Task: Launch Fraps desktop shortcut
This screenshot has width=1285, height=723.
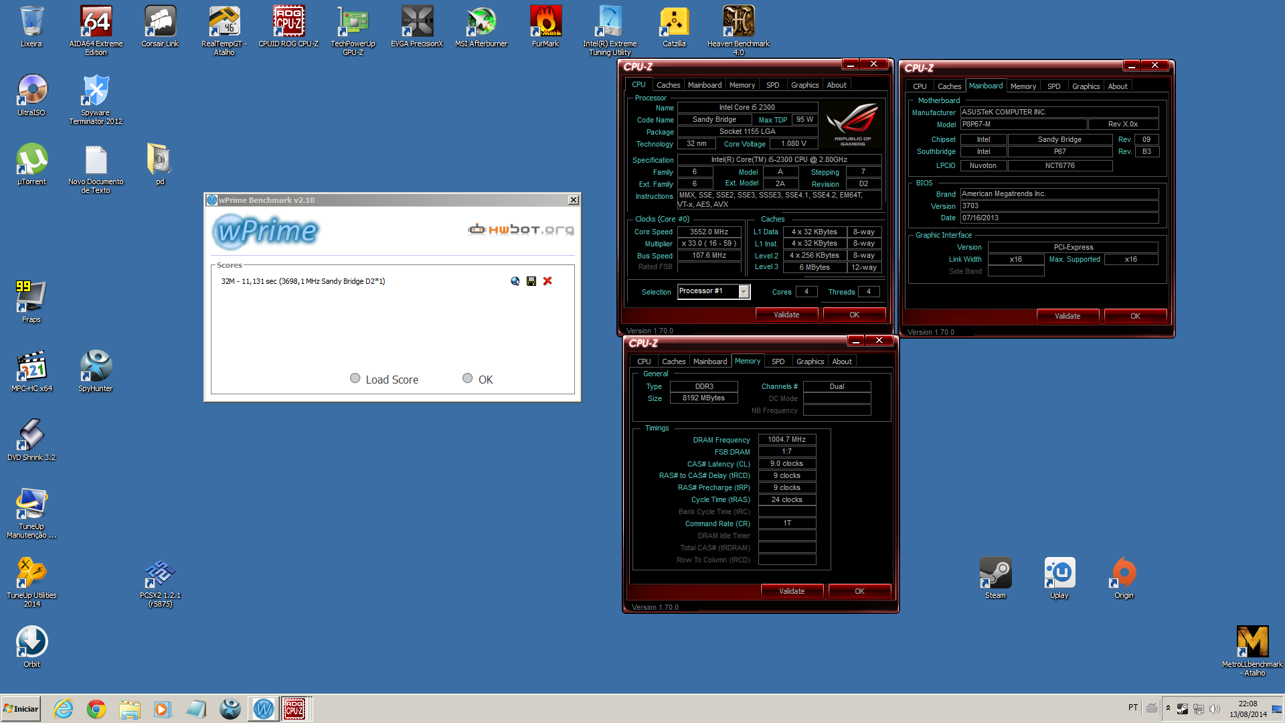Action: pos(31,303)
